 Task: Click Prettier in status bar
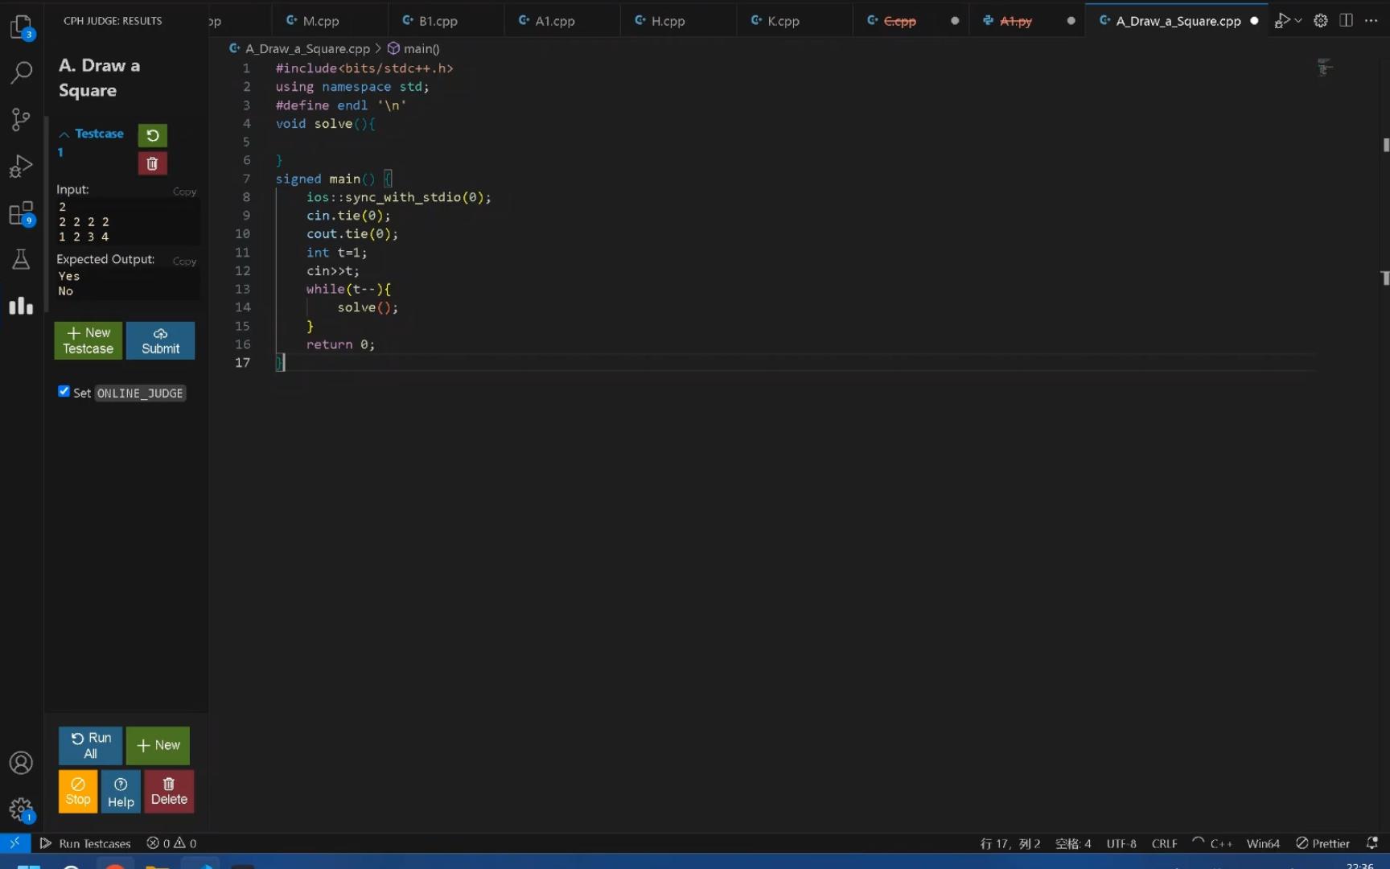tap(1323, 843)
